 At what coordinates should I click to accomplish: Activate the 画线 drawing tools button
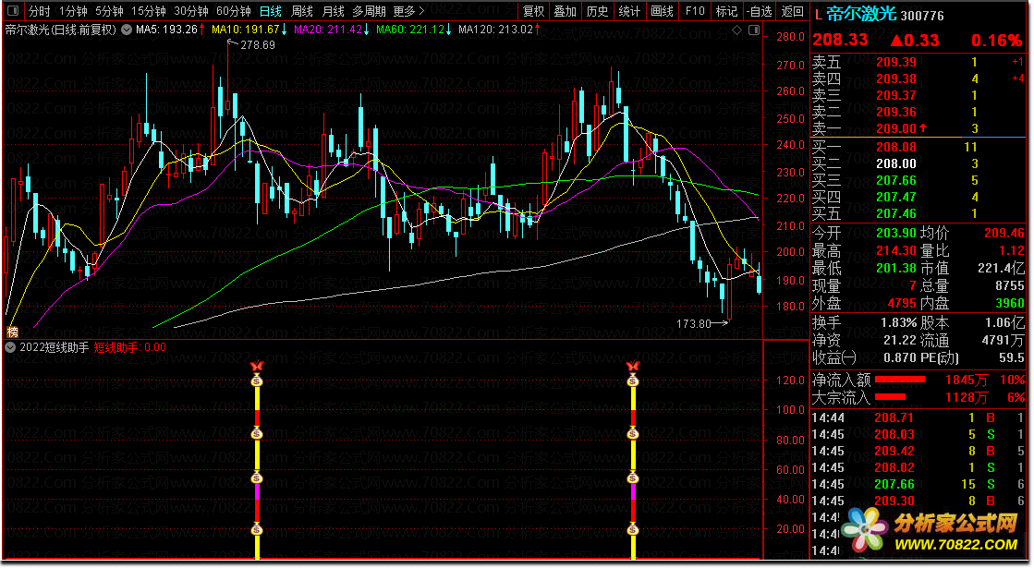click(x=662, y=11)
